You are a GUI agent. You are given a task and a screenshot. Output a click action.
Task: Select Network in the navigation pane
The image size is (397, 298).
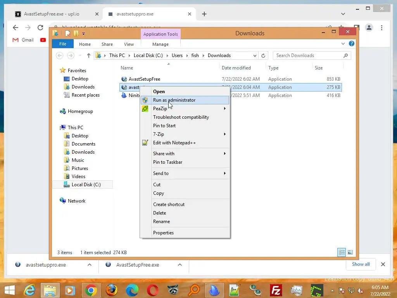click(x=76, y=201)
